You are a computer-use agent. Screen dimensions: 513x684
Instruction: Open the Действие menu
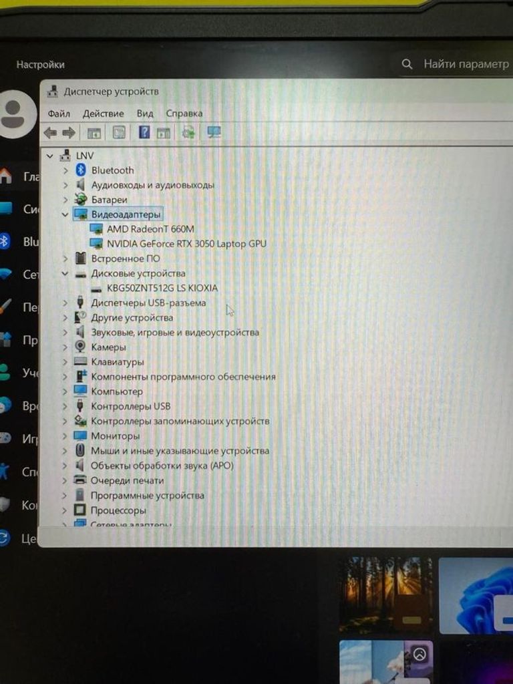104,114
